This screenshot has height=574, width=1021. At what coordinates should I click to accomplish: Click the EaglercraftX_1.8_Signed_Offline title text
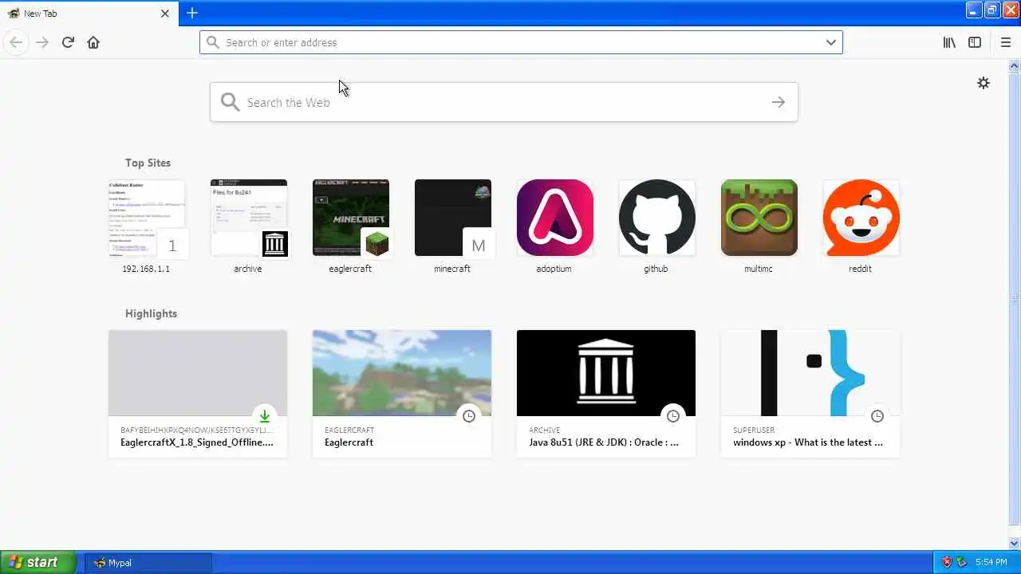197,442
